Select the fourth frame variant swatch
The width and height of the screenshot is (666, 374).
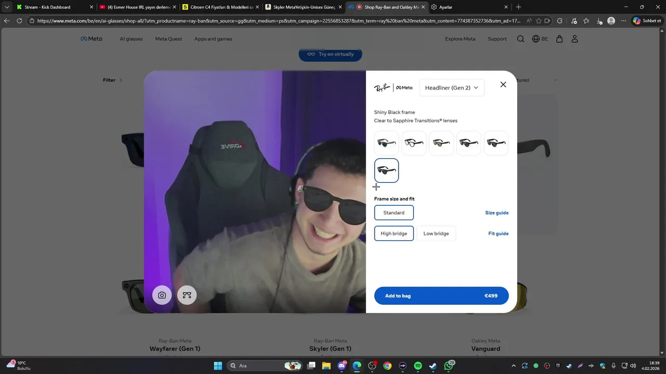(469, 143)
